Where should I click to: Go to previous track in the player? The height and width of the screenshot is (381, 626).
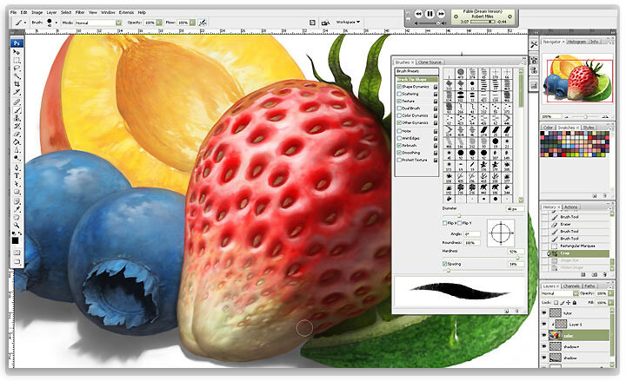418,14
